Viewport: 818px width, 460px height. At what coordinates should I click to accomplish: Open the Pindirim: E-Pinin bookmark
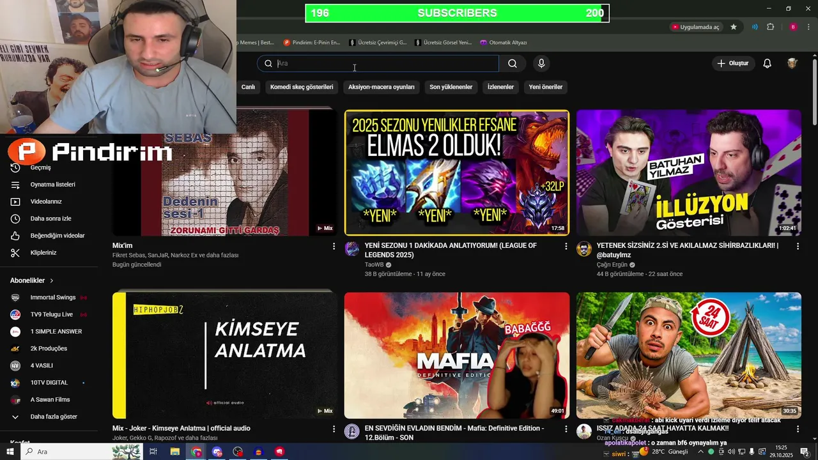click(312, 43)
